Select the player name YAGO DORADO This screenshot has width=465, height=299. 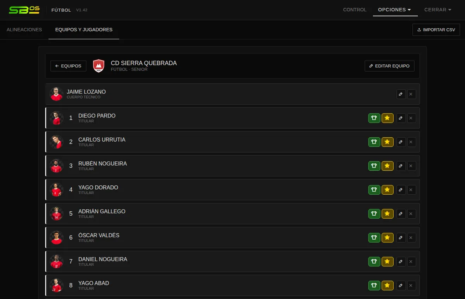point(98,188)
